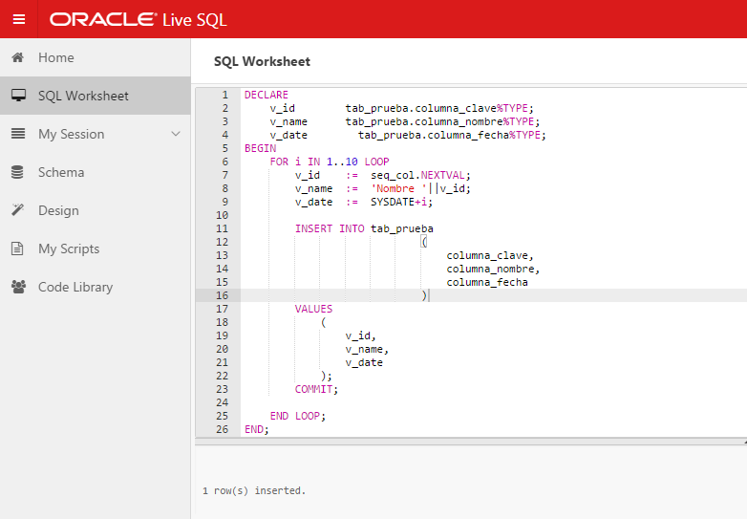
Task: Click tab_prueba.columna_fecha%TYPE on line 4
Action: 452,135
